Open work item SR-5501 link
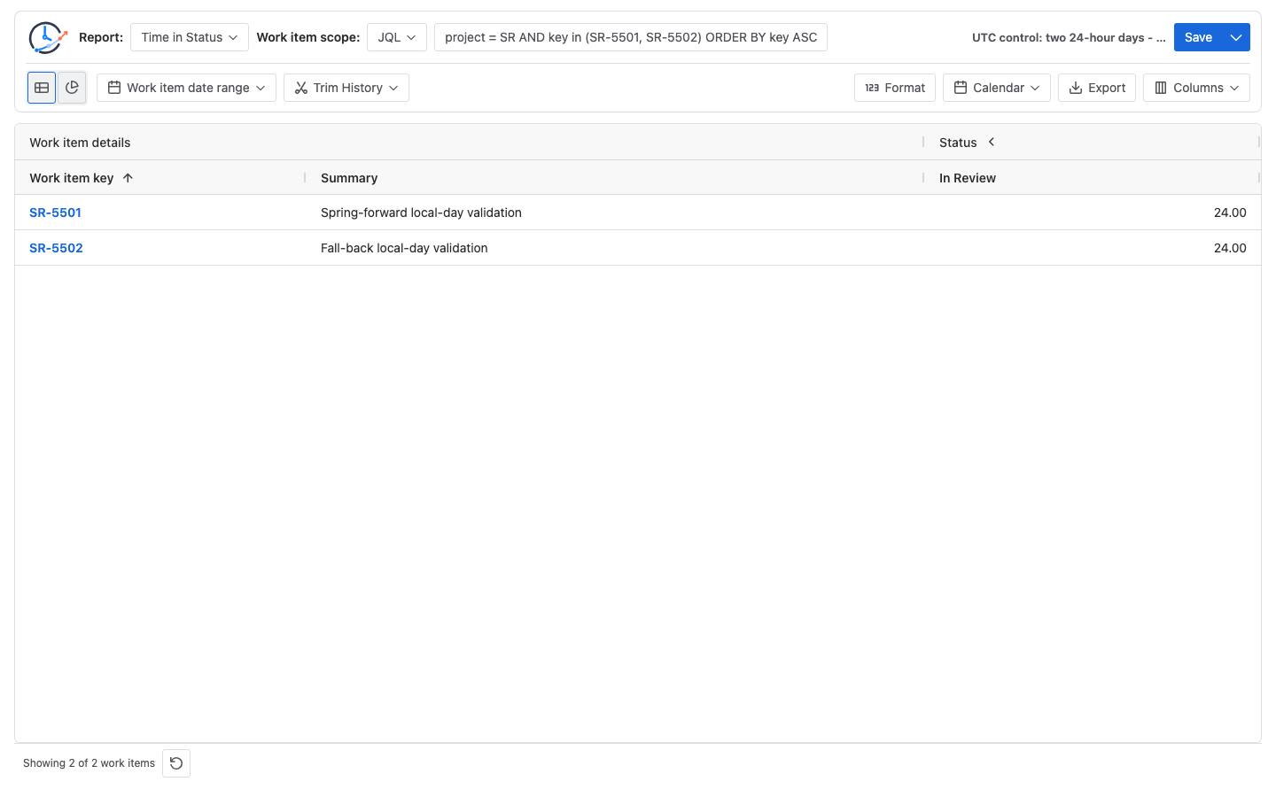 click(55, 213)
